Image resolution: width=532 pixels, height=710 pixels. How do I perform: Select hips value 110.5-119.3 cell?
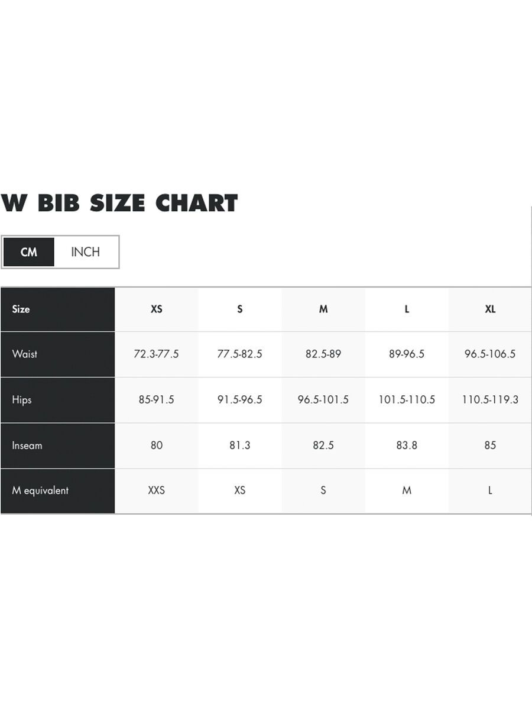(x=490, y=400)
